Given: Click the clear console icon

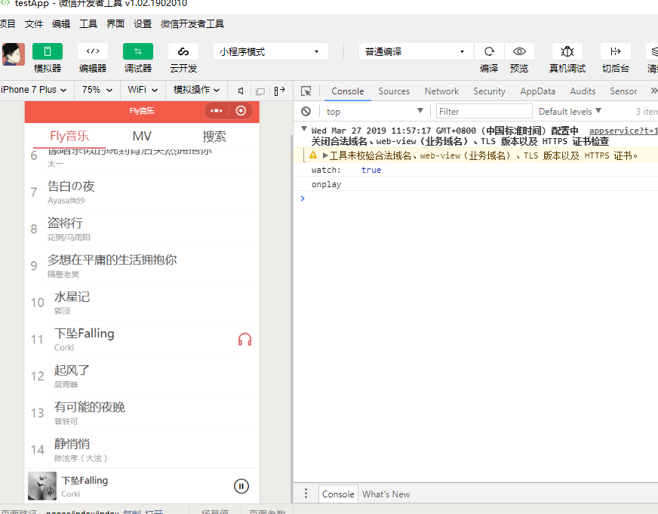Looking at the screenshot, I should tap(306, 111).
